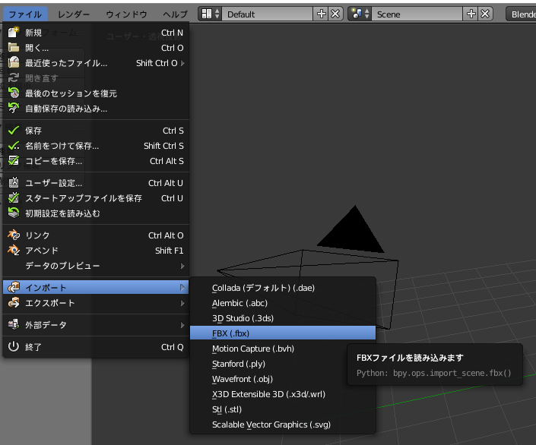Click the checkmark icon beside 保存

click(14, 131)
